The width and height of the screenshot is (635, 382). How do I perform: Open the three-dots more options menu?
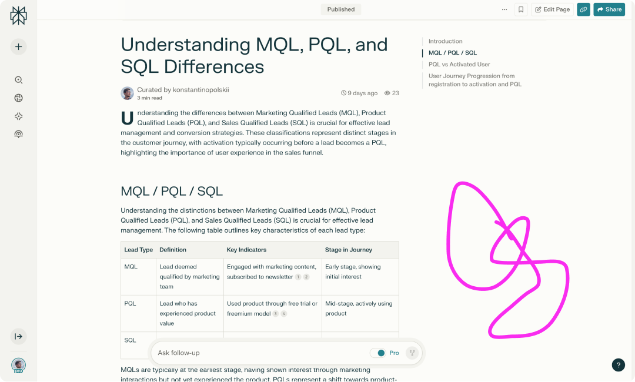504,9
